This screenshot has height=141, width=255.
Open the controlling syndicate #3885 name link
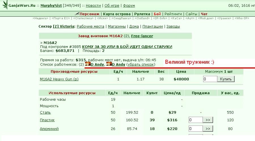(127, 47)
